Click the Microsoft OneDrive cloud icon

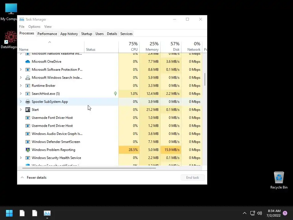(x=28, y=62)
